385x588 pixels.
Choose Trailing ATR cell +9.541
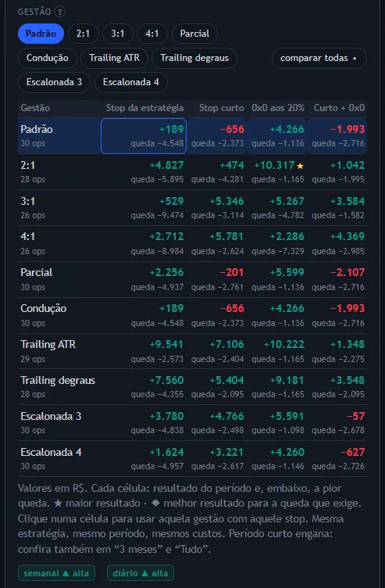click(144, 351)
